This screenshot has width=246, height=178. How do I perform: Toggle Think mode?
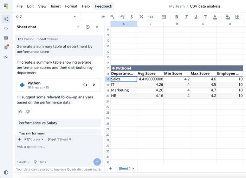40,162
